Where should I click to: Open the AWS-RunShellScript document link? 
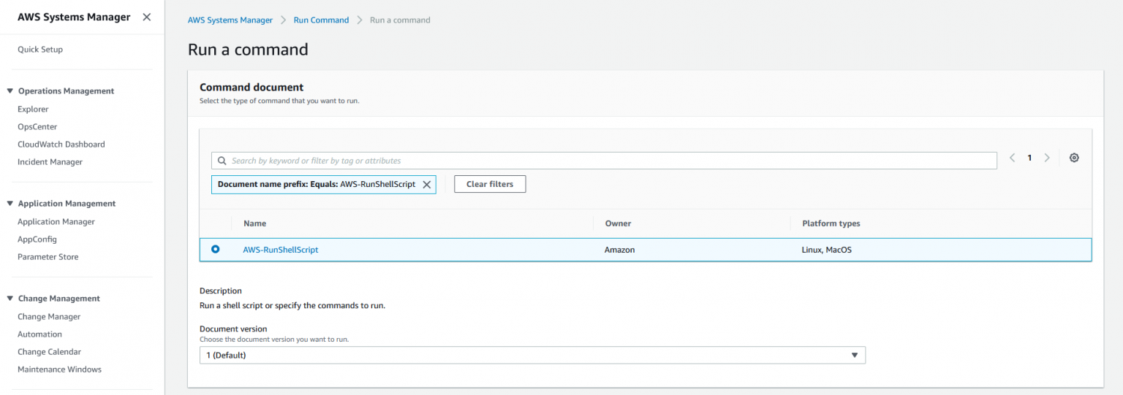tap(280, 250)
